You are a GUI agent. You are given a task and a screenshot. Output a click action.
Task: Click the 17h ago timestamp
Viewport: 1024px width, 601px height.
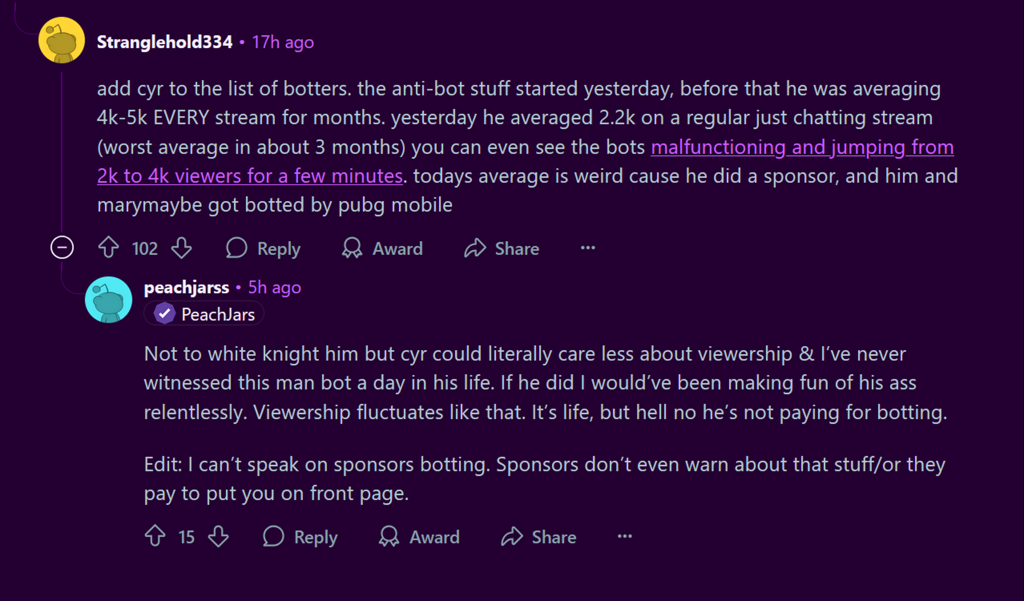283,42
